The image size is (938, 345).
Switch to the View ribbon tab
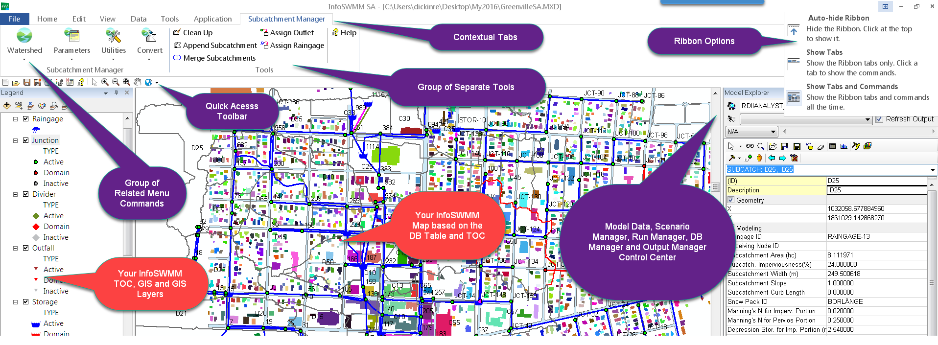[x=108, y=19]
